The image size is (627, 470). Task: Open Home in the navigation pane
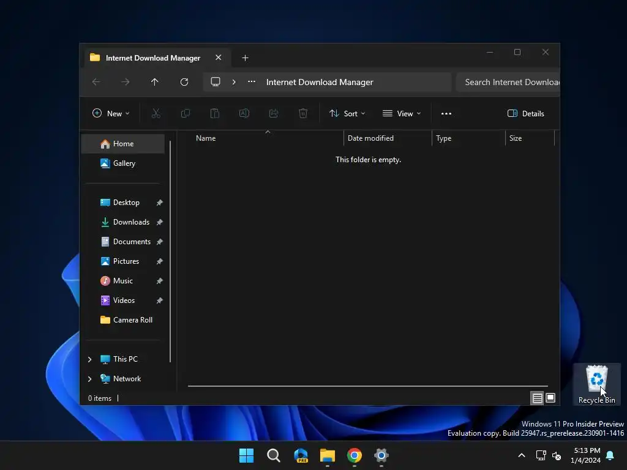tap(122, 144)
